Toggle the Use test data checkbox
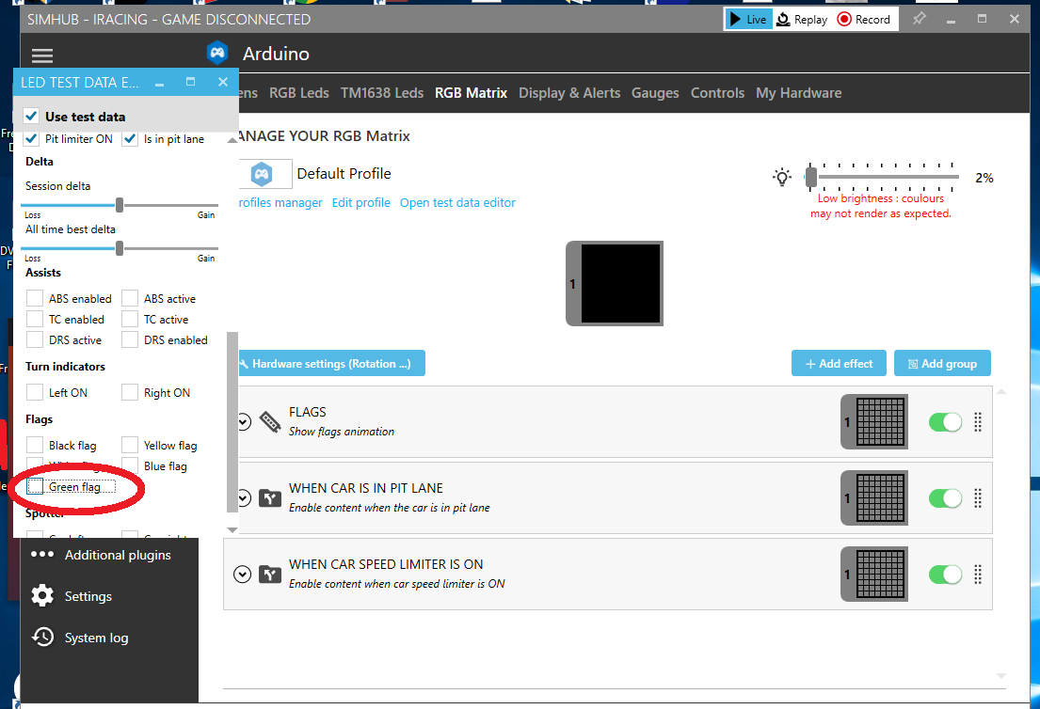Viewport: 1040px width, 709px height. pyautogui.click(x=31, y=117)
